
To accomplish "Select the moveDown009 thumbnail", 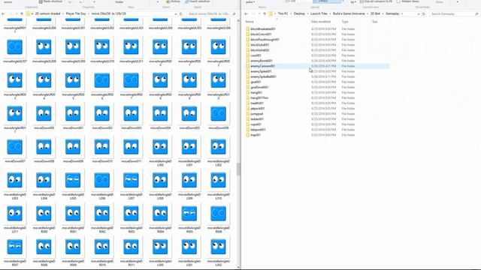I will pos(73,150).
